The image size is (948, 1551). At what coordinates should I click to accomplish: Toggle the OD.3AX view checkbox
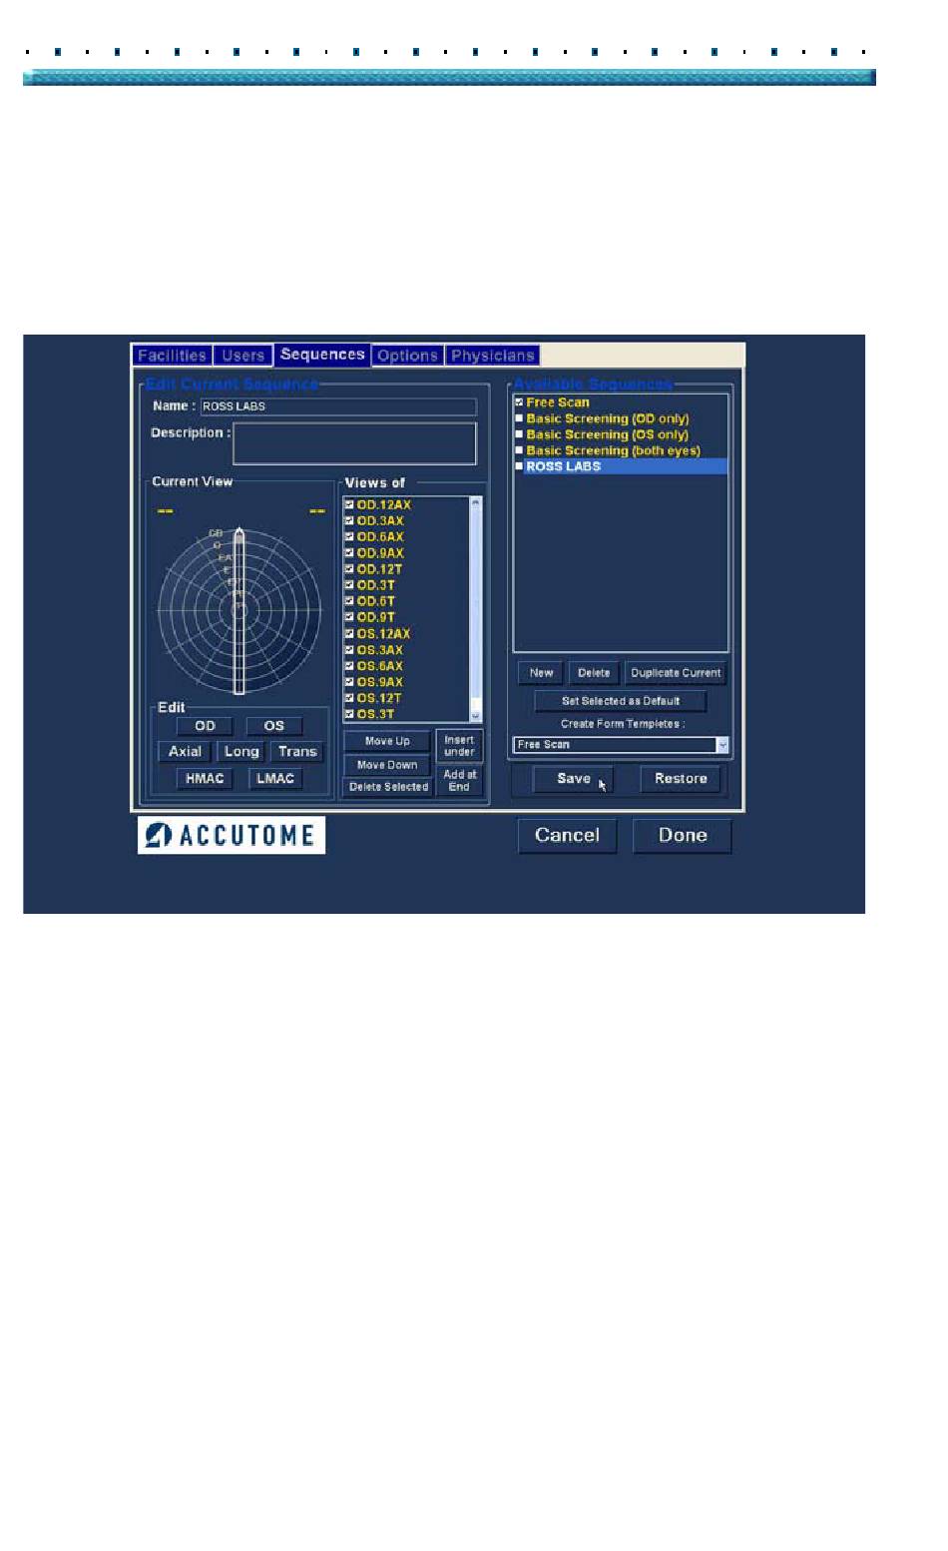pos(349,521)
